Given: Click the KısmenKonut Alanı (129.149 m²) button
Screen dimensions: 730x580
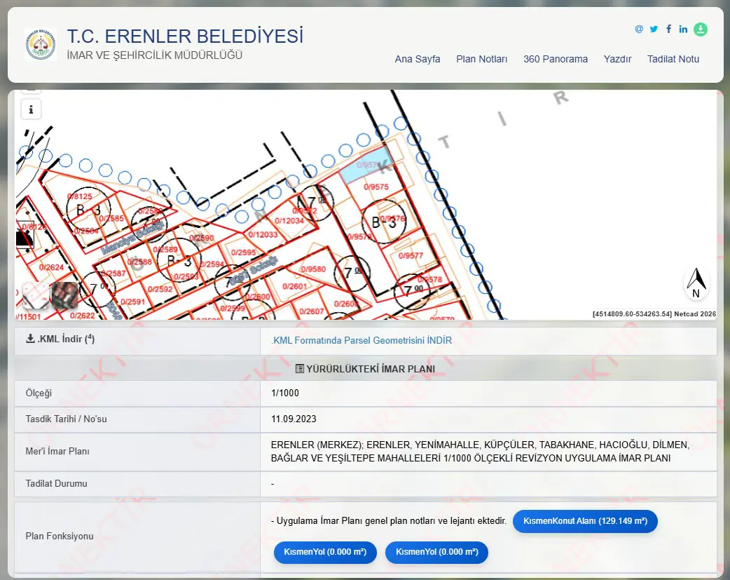Looking at the screenshot, I should coord(585,521).
